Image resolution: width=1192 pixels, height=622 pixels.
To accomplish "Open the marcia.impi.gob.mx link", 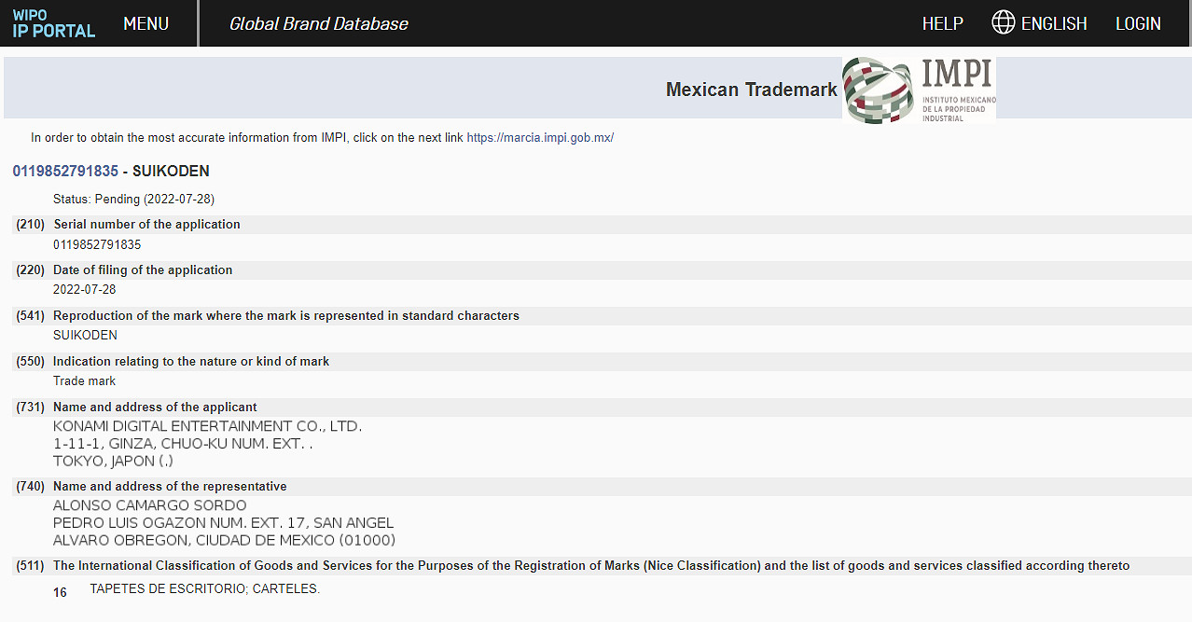I will [x=540, y=138].
